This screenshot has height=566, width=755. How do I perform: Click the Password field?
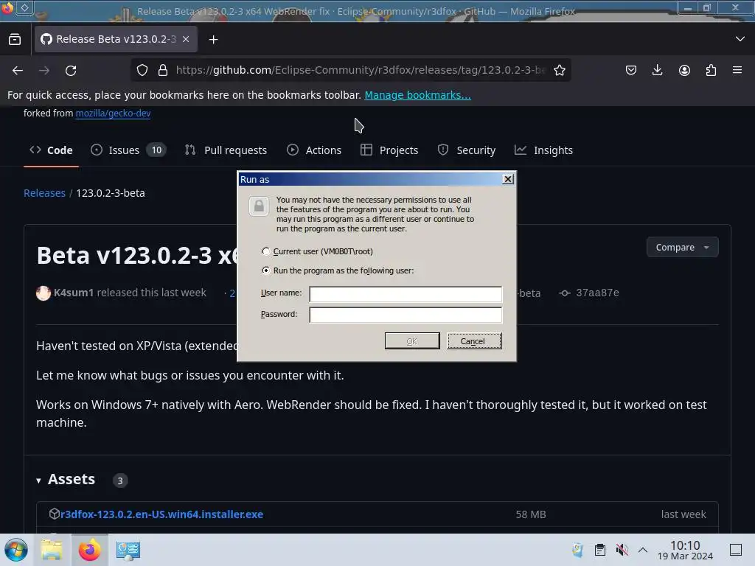point(406,315)
